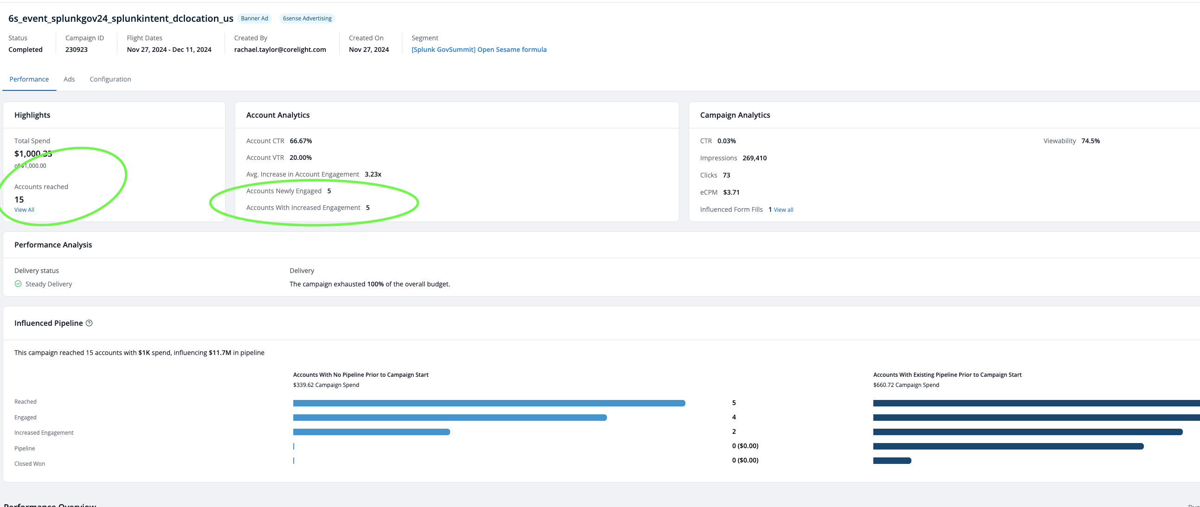The height and width of the screenshot is (507, 1200).
Task: Click the eCPM value $3.71
Action: [731, 193]
